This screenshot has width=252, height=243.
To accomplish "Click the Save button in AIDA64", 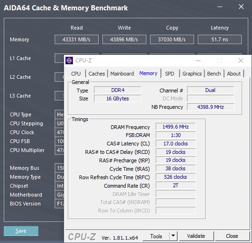I will click(x=21, y=231).
